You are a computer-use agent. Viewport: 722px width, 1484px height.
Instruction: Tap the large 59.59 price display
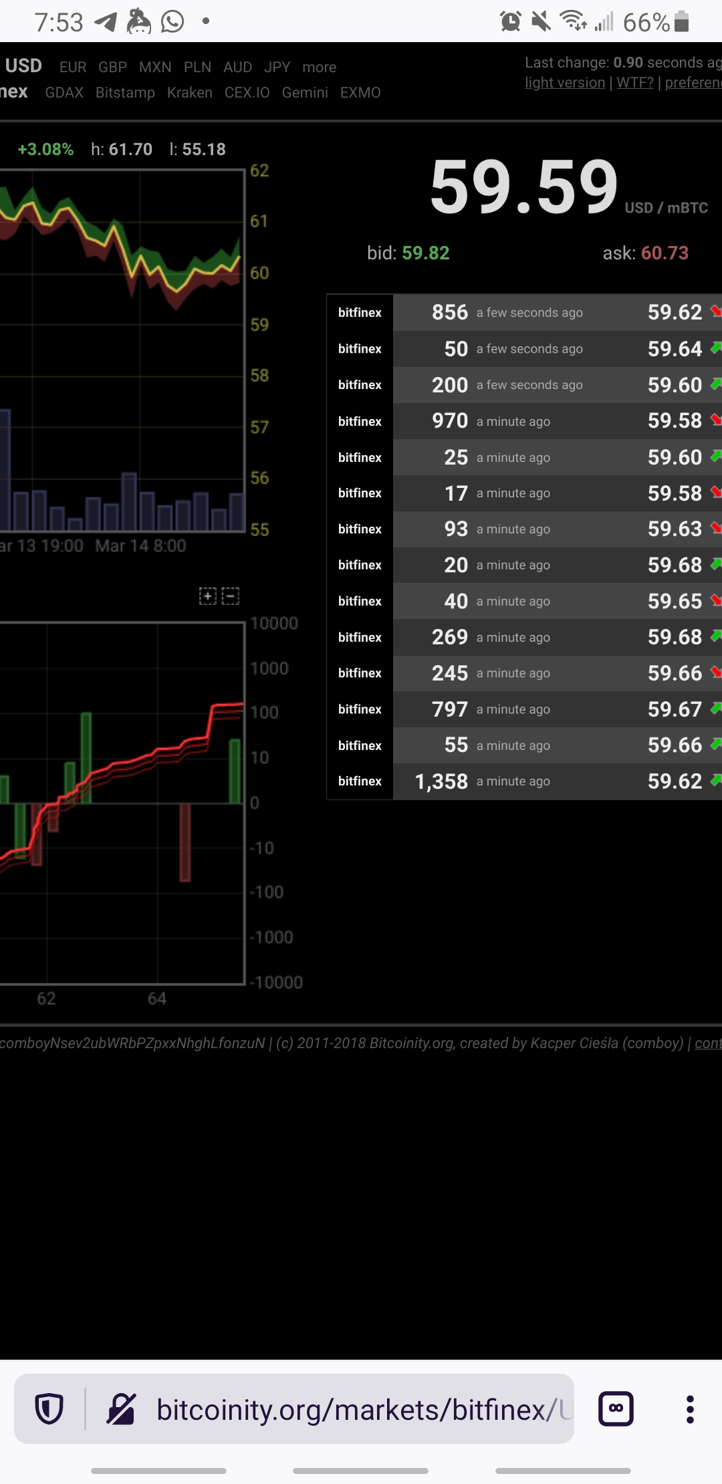point(524,188)
